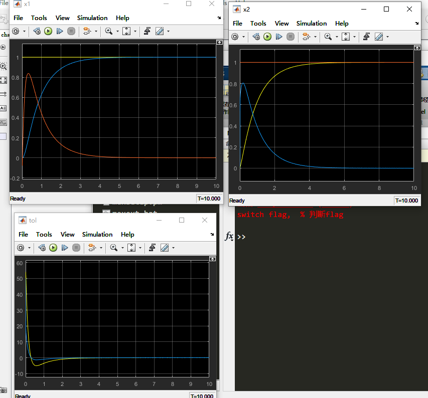Maximize axes icon in x1 plot corner
Image resolution: width=428 pixels, height=398 pixels.
(219, 42)
